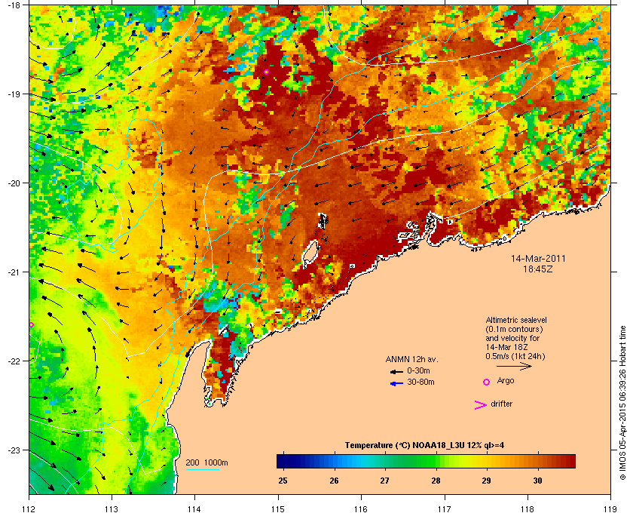Click the cyan isobath line under 200 1000m
The image size is (633, 513).
(x=202, y=469)
